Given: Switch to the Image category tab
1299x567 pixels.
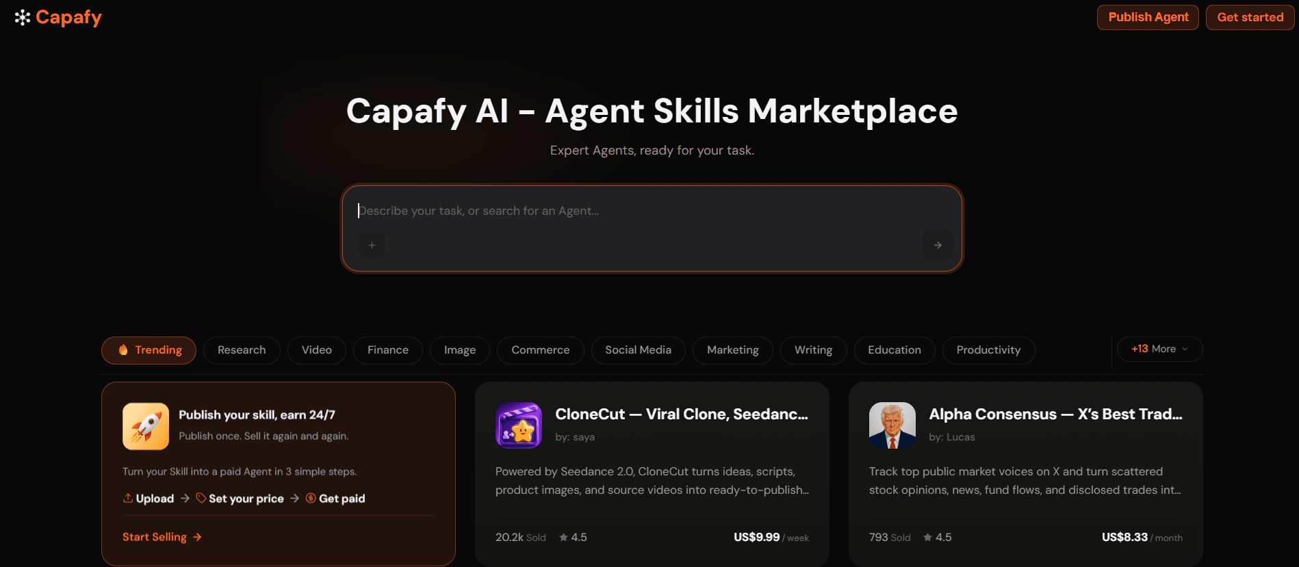Looking at the screenshot, I should click(x=460, y=350).
